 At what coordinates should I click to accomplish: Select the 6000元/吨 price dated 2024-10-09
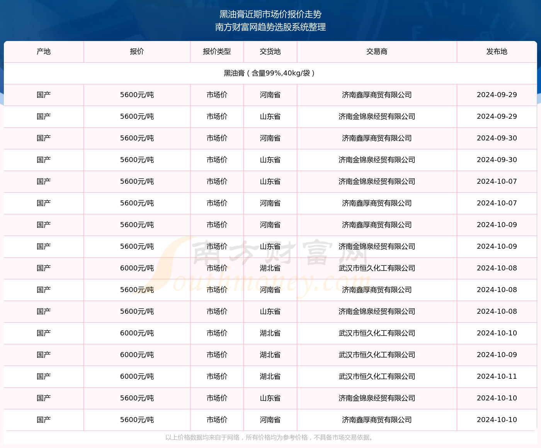click(x=137, y=355)
